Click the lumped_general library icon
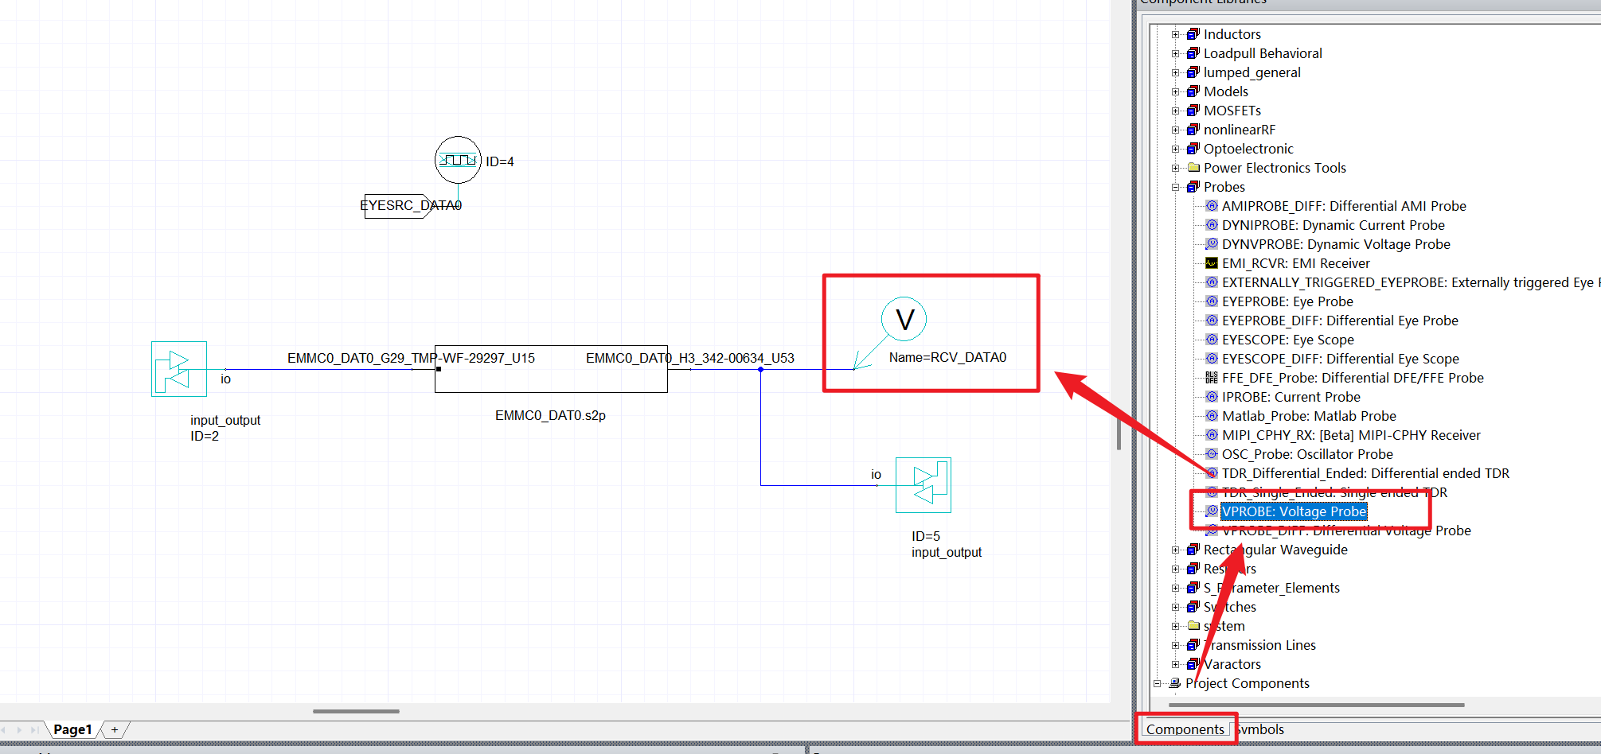Image resolution: width=1601 pixels, height=754 pixels. click(1193, 72)
